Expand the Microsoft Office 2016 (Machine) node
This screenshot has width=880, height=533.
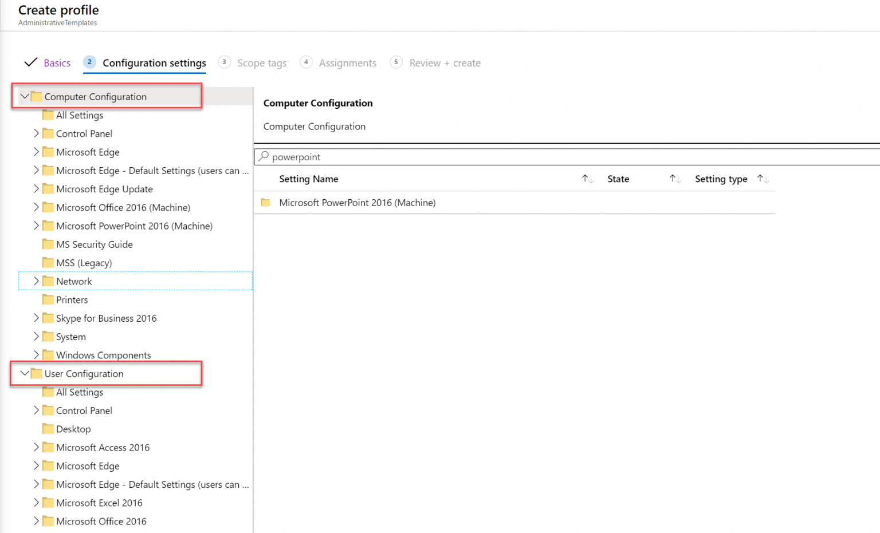(x=36, y=207)
